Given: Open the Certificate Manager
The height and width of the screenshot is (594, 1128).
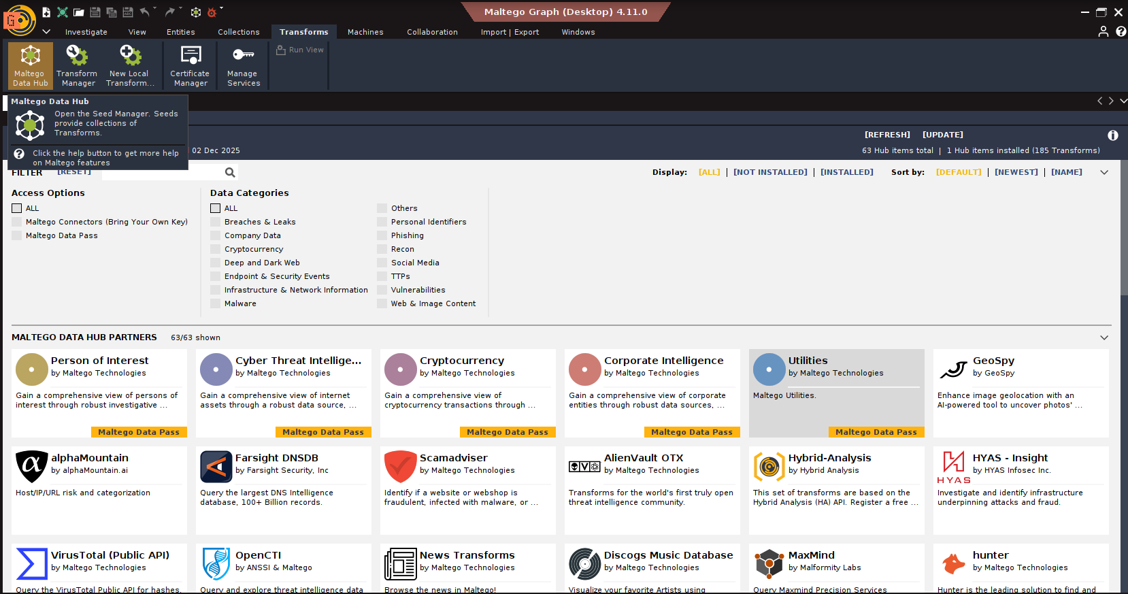Looking at the screenshot, I should click(x=190, y=66).
